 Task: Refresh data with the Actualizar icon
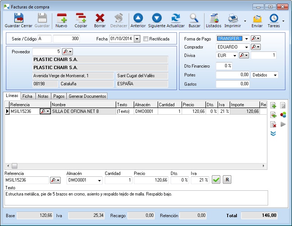click(176, 18)
